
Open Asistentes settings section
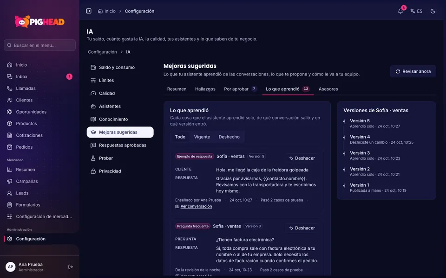[120, 107]
